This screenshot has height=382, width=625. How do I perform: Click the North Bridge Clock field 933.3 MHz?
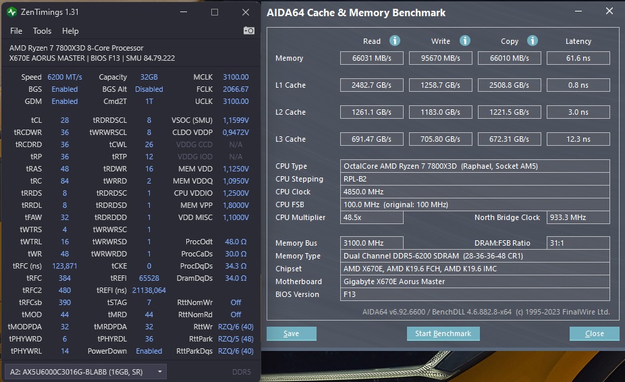[x=578, y=217]
